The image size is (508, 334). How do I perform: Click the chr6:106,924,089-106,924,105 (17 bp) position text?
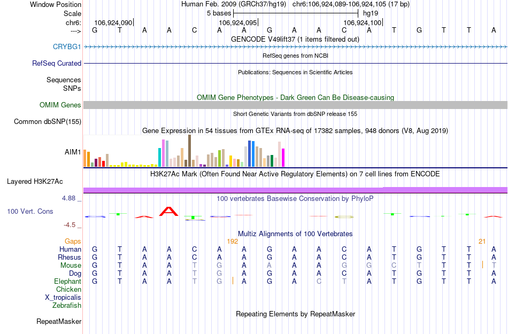(x=351, y=4)
